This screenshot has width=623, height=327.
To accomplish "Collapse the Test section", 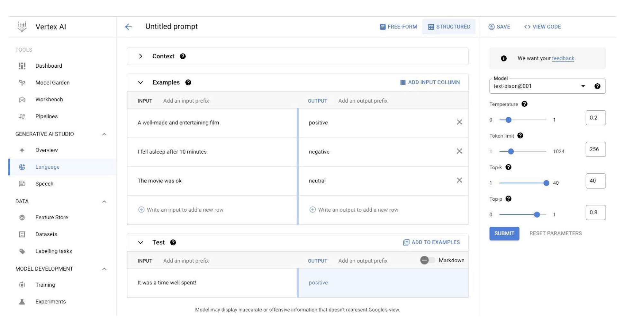I will [140, 242].
